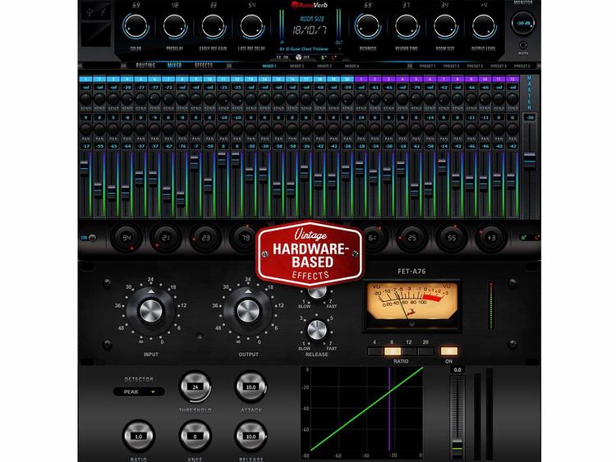Click the rack knob showing 94
This screenshot has width=616, height=462.
tap(126, 238)
